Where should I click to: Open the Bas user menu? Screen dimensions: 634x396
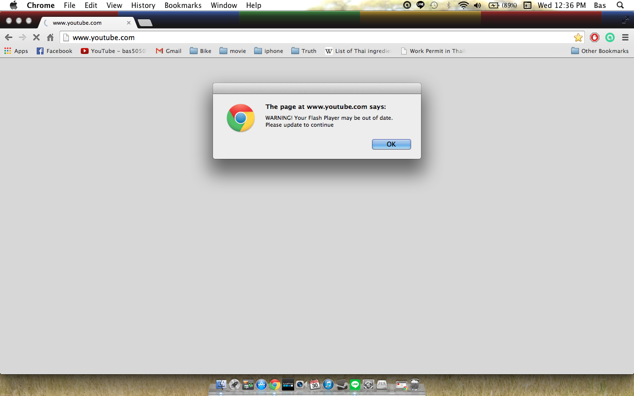pos(600,5)
